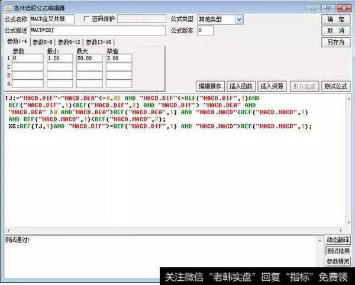The width and height of the screenshot is (355, 285).
Task: Click the code editor scroll-down arrow
Action: [348, 222]
